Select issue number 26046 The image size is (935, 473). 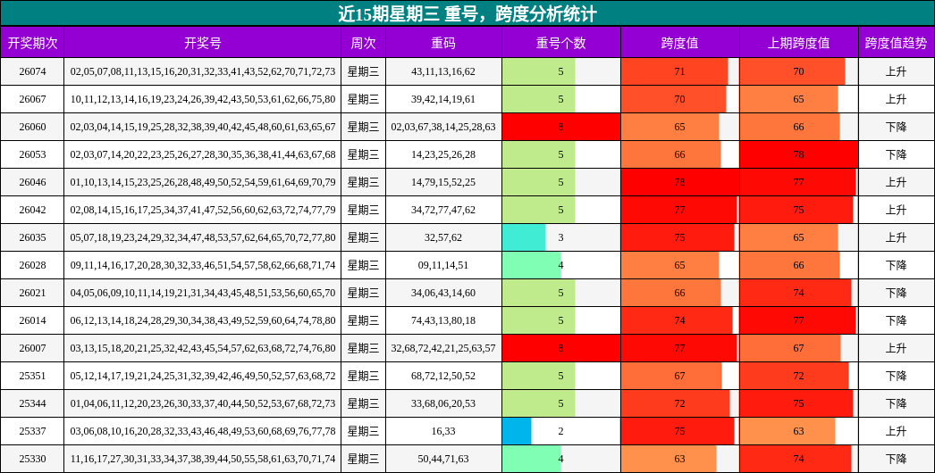32,182
